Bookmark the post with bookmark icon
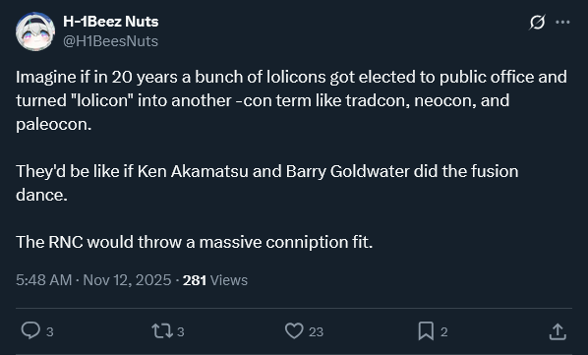The width and height of the screenshot is (588, 355). click(x=426, y=331)
